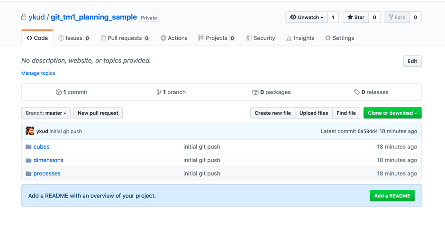
Task: Open git_tm1_planning_sample repository link
Action: pyautogui.click(x=94, y=18)
